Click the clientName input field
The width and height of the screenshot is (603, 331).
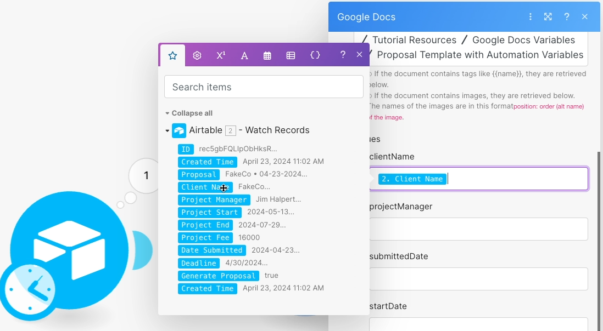[479, 179]
